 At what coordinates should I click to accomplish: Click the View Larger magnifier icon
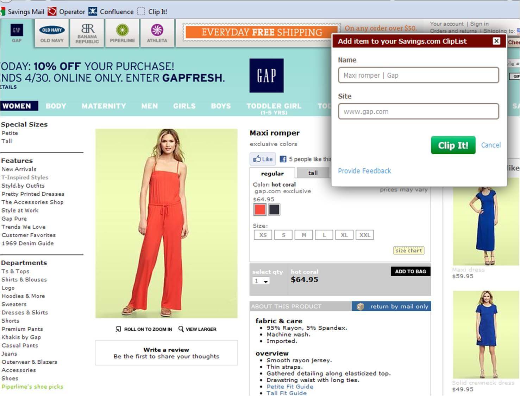(x=181, y=329)
